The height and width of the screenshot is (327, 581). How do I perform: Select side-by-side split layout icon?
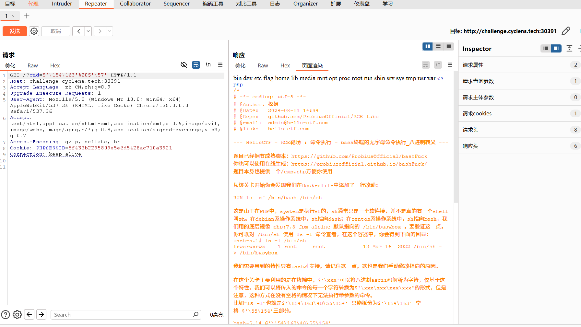coord(428,47)
